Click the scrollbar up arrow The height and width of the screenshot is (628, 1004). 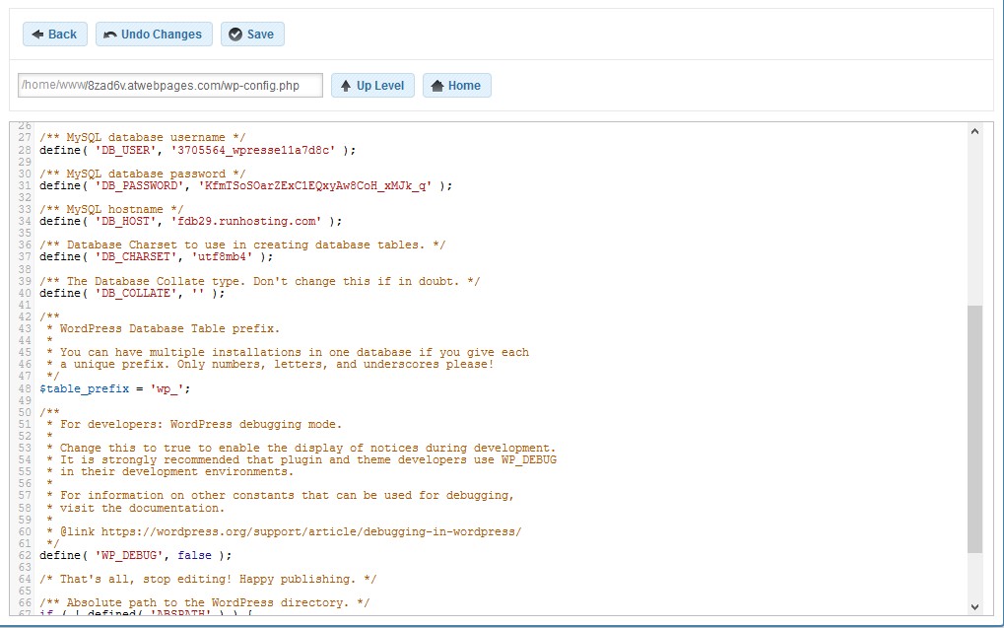[x=973, y=129]
